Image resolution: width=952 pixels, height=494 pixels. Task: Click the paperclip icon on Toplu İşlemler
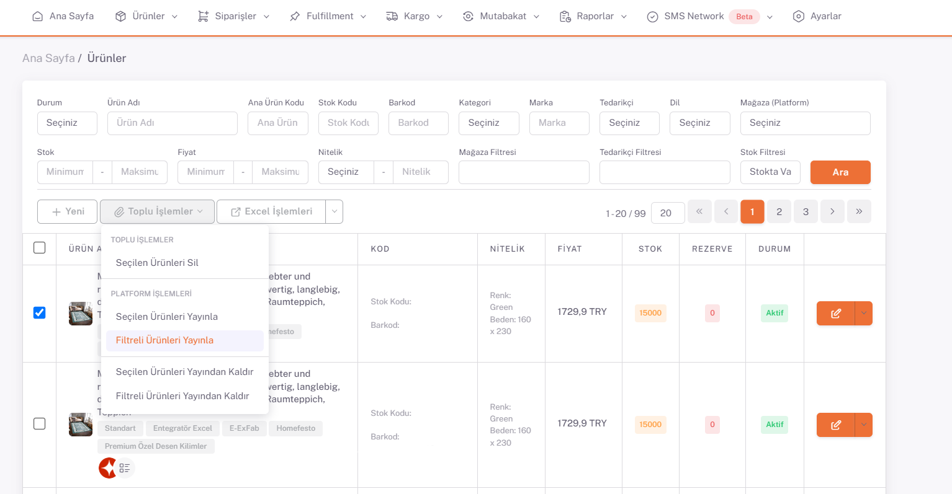[x=119, y=212]
